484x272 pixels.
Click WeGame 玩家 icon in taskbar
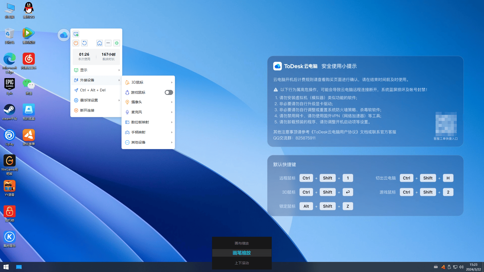[443, 267]
